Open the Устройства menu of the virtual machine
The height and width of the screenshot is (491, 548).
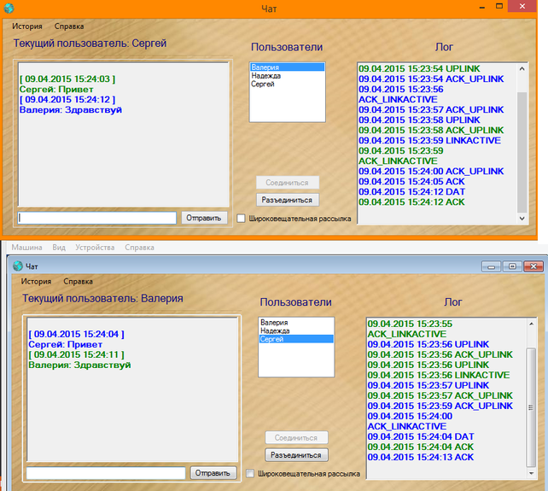click(x=95, y=248)
